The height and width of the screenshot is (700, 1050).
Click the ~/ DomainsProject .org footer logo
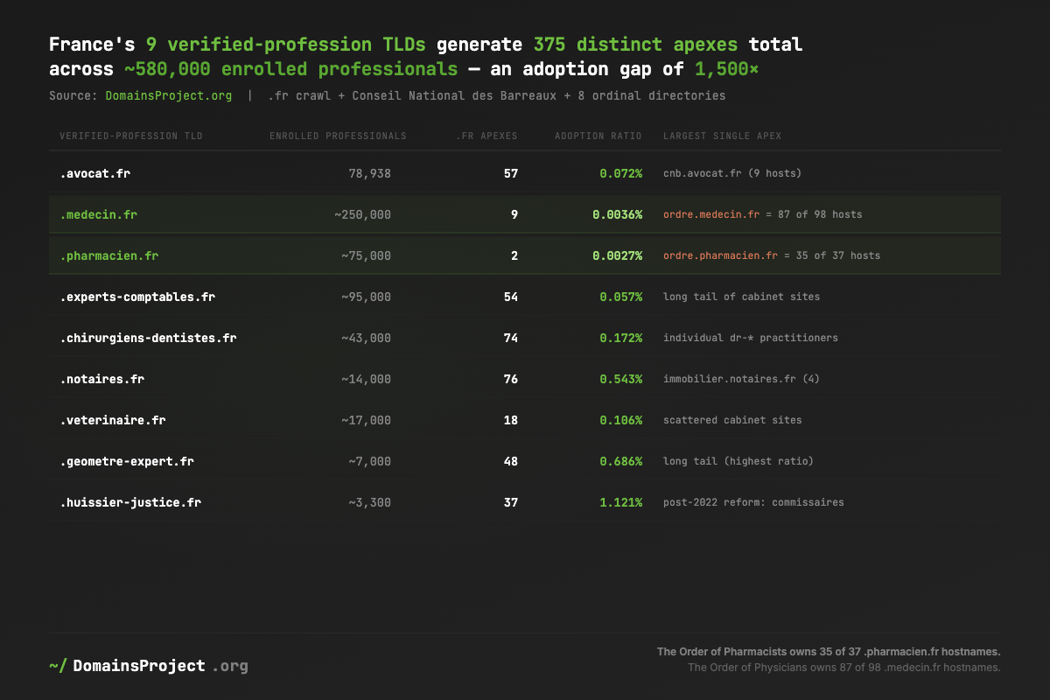149,666
